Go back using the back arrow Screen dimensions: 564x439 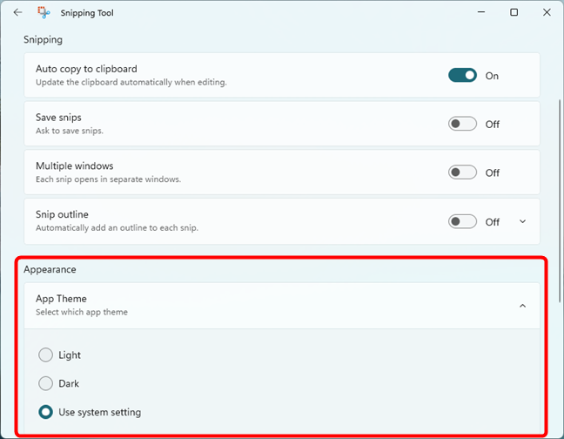coord(17,12)
